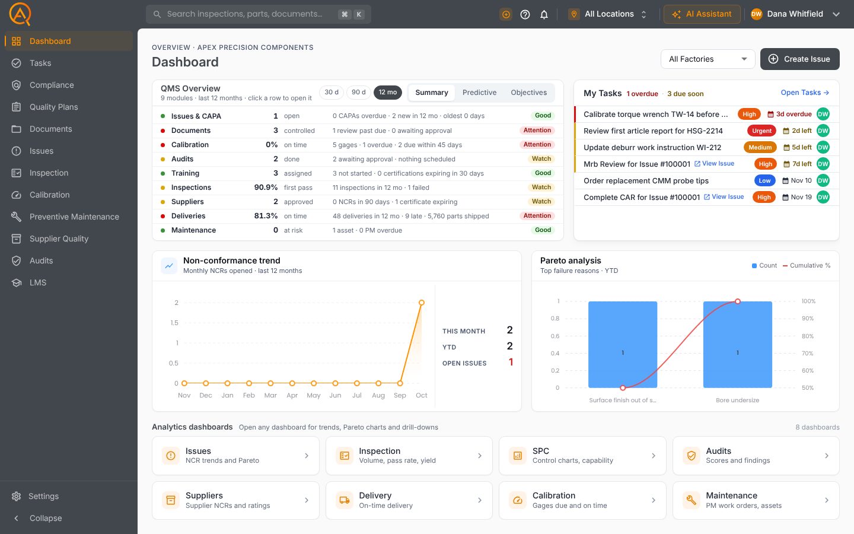The height and width of the screenshot is (534, 854).
Task: Click the Calibration gauge icon in sidebar
Action: point(17,195)
